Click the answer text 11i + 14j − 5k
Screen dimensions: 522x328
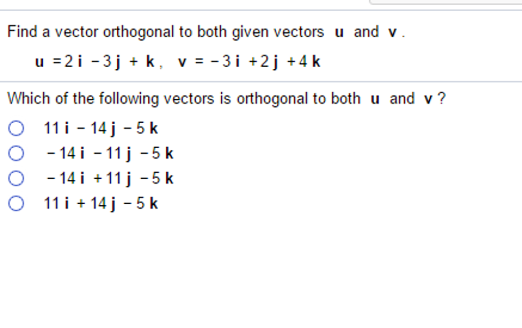[x=100, y=203]
